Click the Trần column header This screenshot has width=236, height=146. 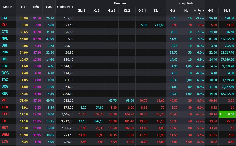coord(36,7)
